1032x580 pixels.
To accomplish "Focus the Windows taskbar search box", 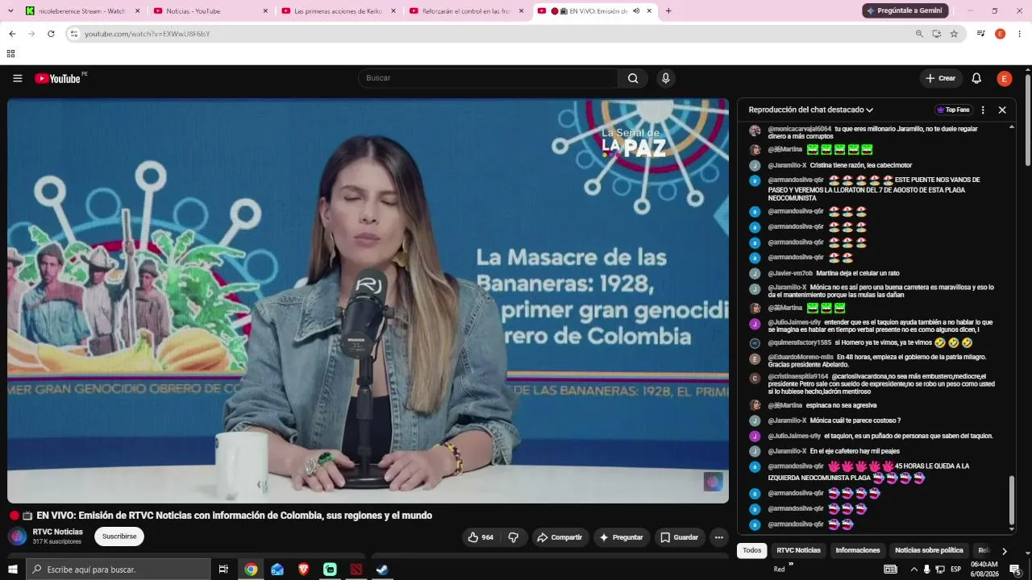I will pyautogui.click(x=119, y=570).
